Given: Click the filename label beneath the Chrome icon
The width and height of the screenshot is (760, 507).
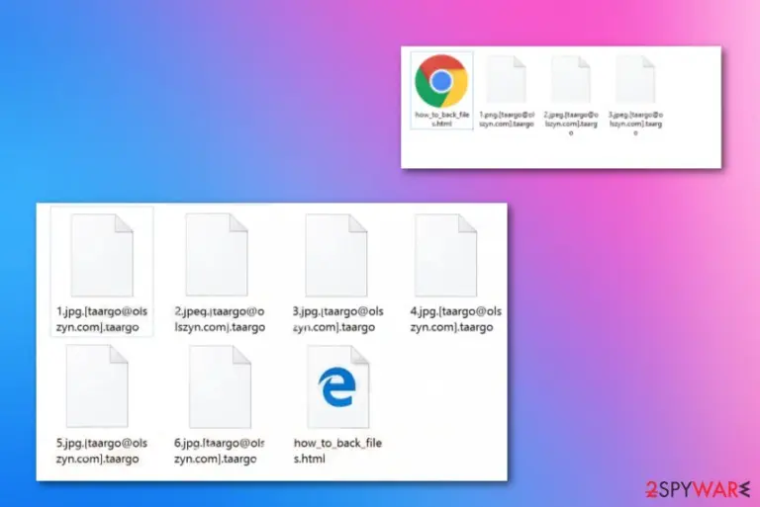Looking at the screenshot, I should coord(442,120).
